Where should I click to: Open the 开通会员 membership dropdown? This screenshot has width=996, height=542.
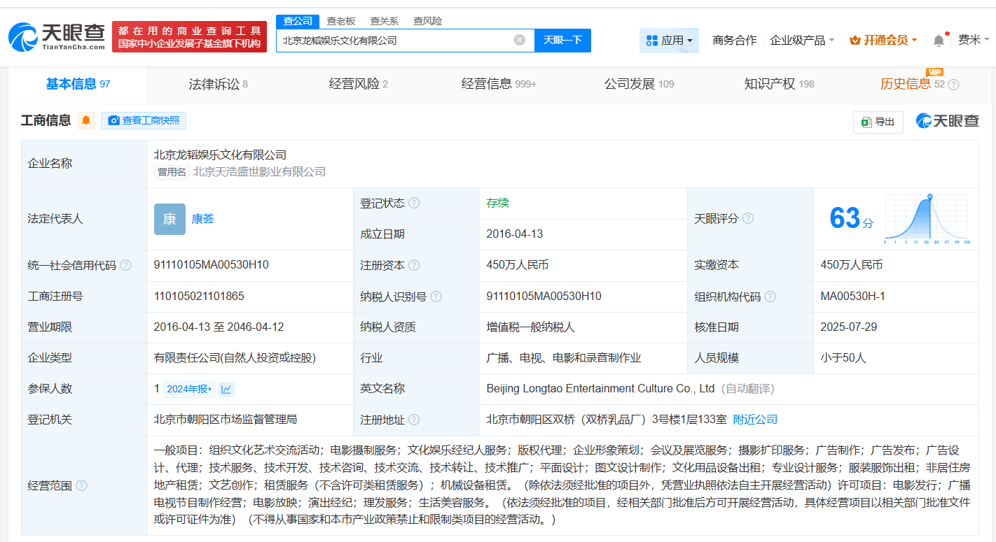click(x=883, y=40)
